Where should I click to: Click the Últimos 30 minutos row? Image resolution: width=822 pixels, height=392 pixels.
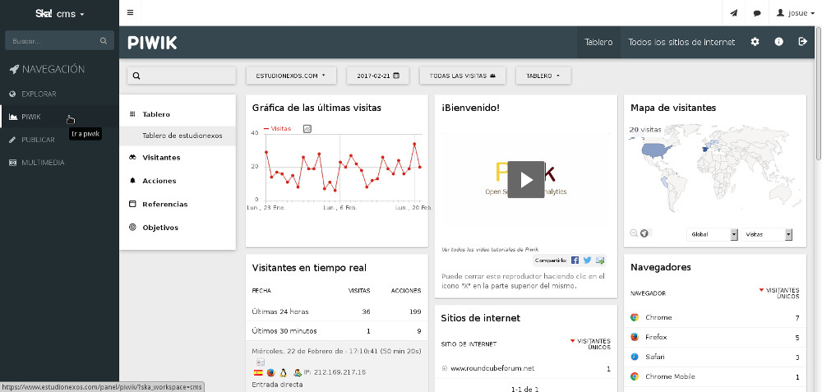tap(336, 331)
